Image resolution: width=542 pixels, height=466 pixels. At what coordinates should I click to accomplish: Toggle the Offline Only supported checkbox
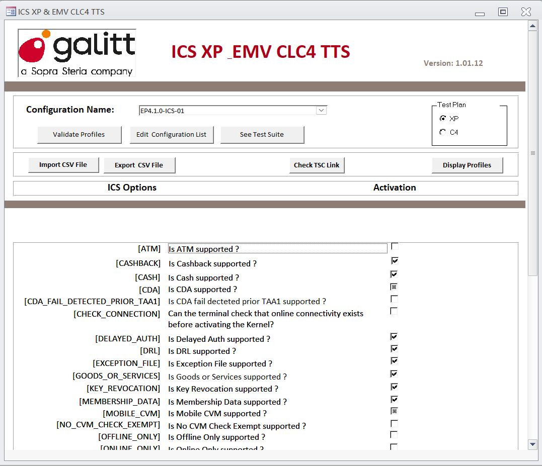click(394, 435)
